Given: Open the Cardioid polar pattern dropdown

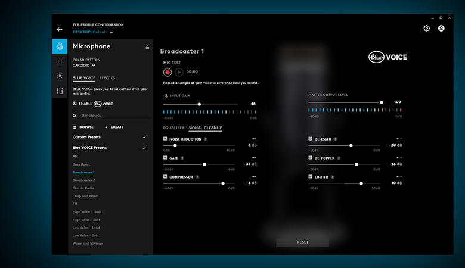Looking at the screenshot, I should pos(84,66).
